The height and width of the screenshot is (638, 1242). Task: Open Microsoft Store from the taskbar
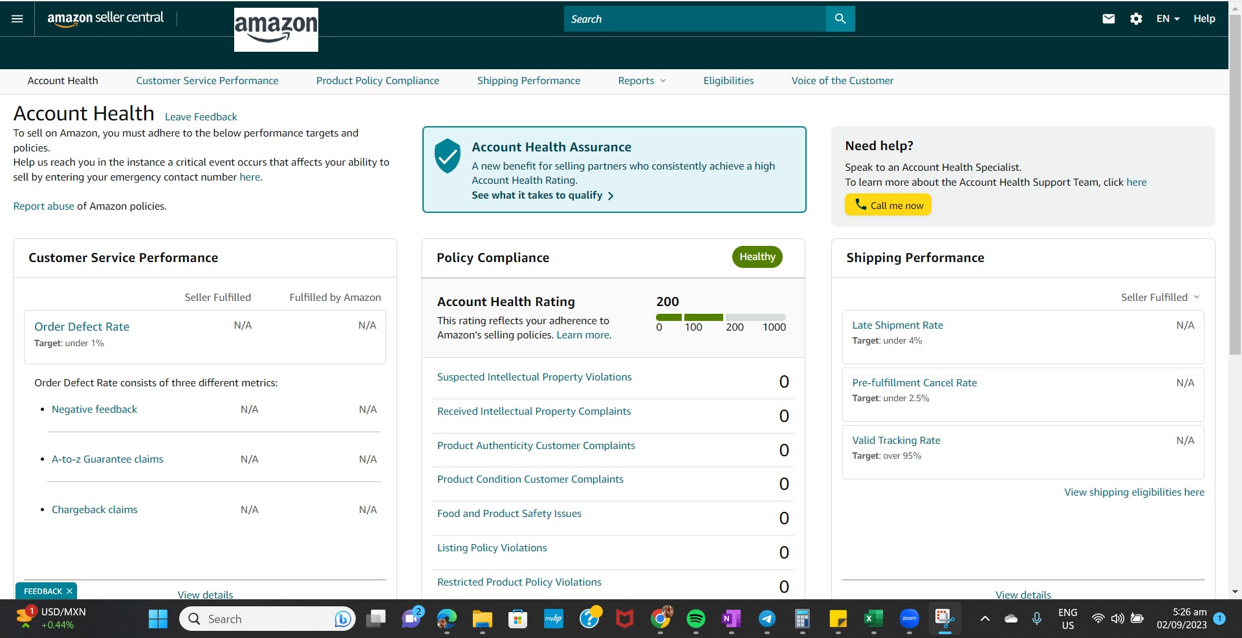point(517,619)
